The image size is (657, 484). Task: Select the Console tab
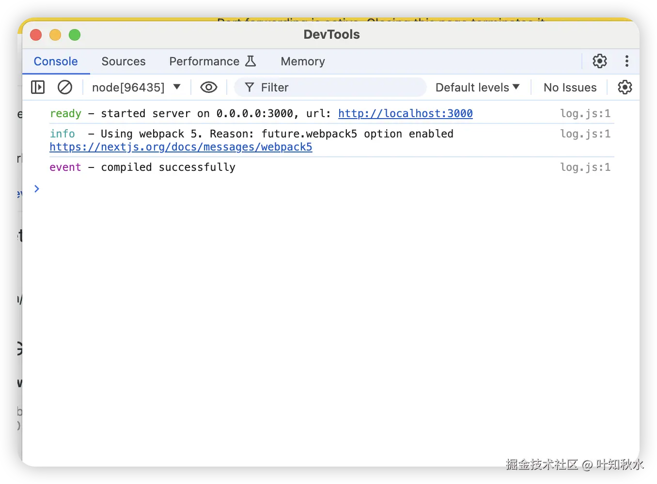[56, 61]
